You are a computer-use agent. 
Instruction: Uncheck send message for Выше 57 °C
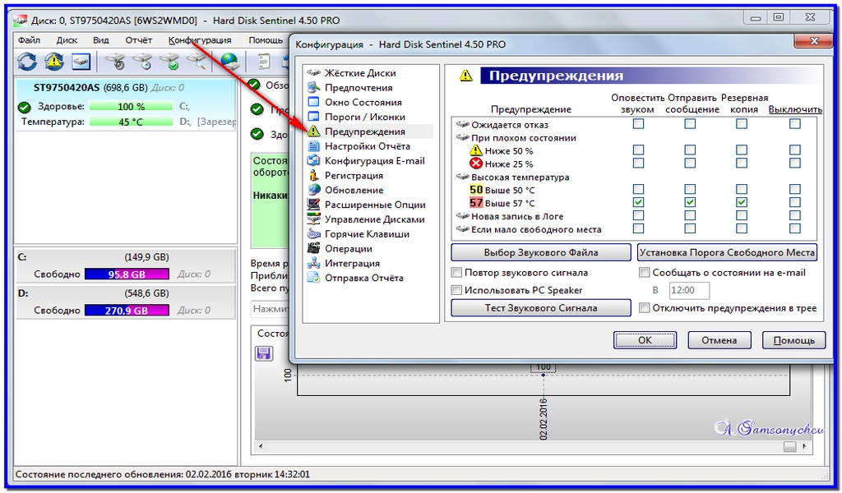coord(690,203)
